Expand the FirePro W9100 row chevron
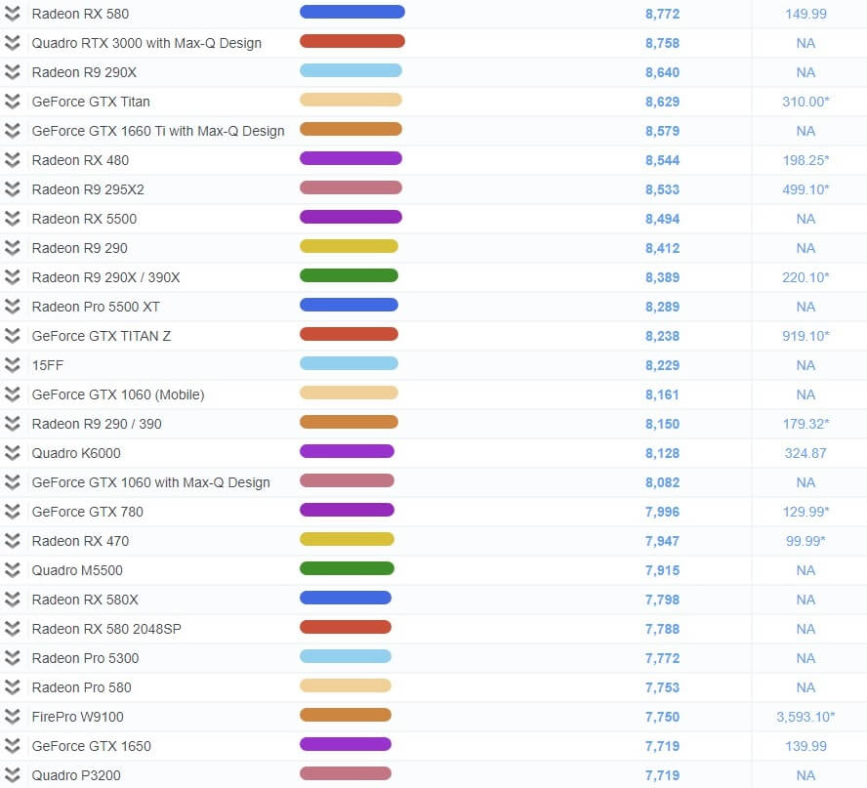Viewport: 867px width, 788px height. point(12,717)
